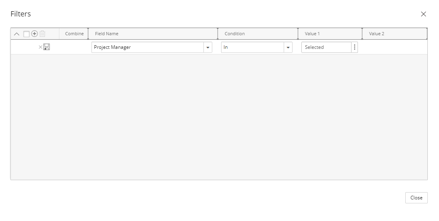
Task: Add a new filter row with plus icon
Action: pyautogui.click(x=35, y=34)
